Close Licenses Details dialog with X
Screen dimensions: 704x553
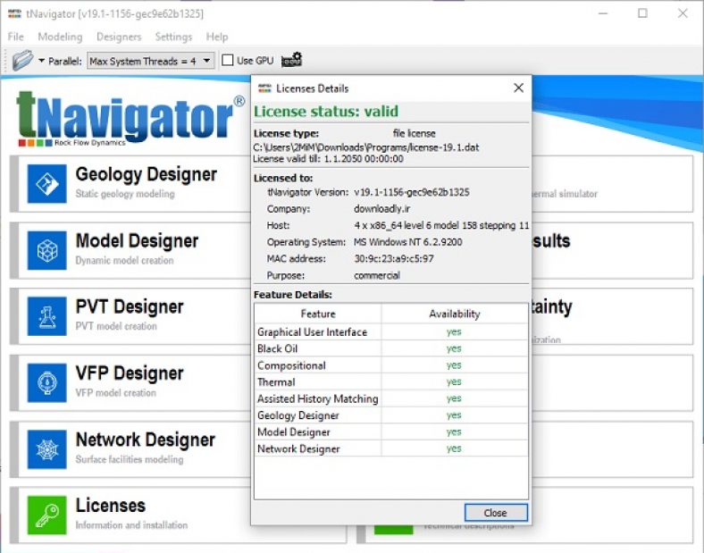(518, 88)
